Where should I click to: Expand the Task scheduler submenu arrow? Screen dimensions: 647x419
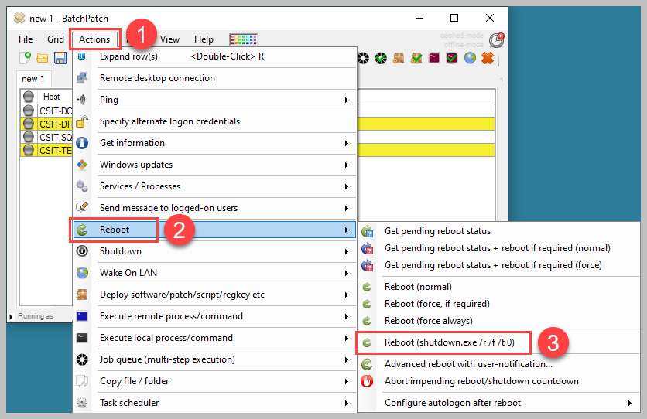(x=347, y=403)
